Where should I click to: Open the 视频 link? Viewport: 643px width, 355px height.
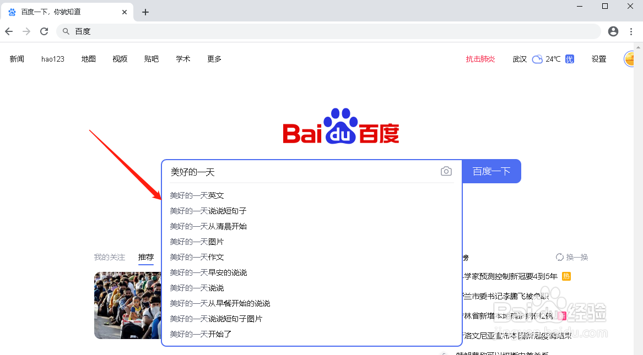120,59
